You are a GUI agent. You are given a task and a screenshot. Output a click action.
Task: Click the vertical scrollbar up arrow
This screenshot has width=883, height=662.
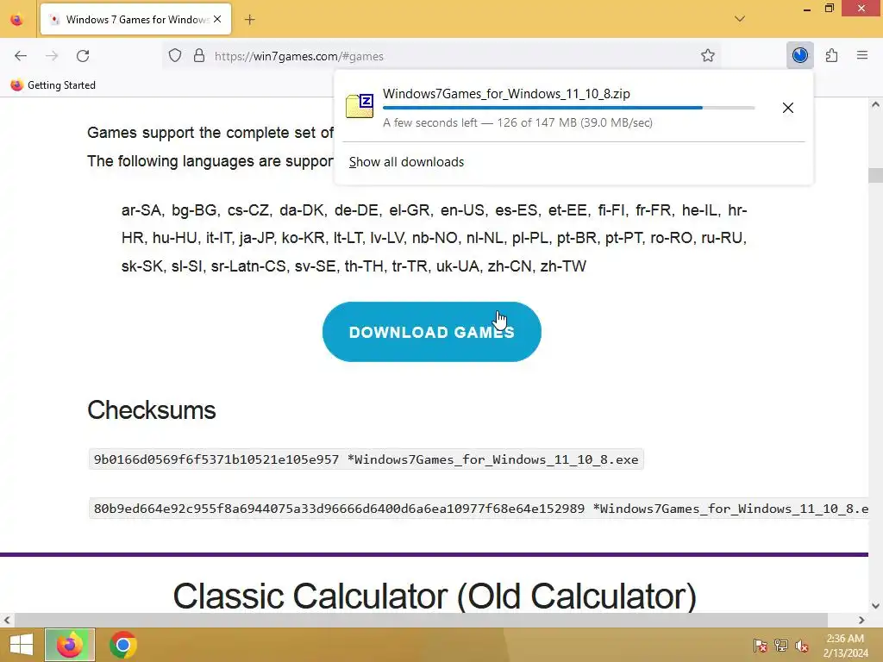click(875, 104)
